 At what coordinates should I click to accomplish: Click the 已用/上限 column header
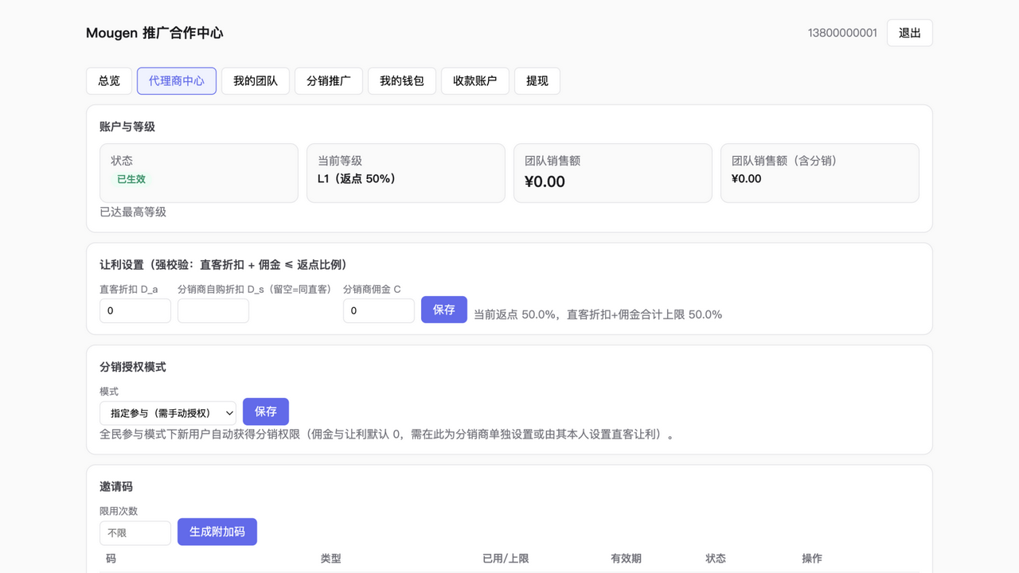tap(506, 559)
